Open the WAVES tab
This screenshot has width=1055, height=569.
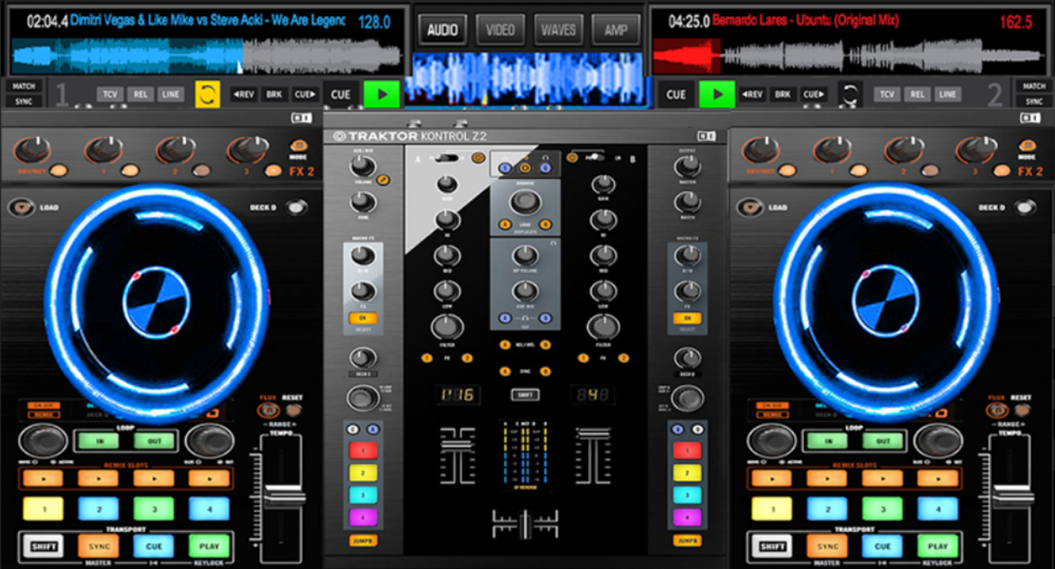pos(558,30)
